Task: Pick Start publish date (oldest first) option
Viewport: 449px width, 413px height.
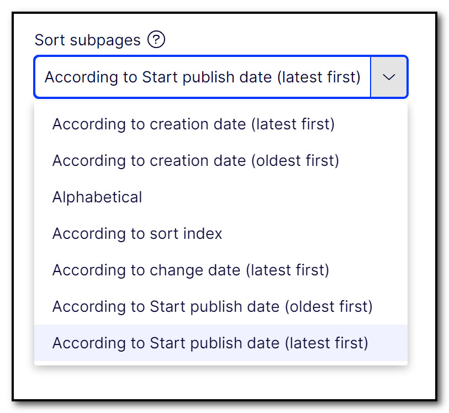Action: tap(221, 306)
